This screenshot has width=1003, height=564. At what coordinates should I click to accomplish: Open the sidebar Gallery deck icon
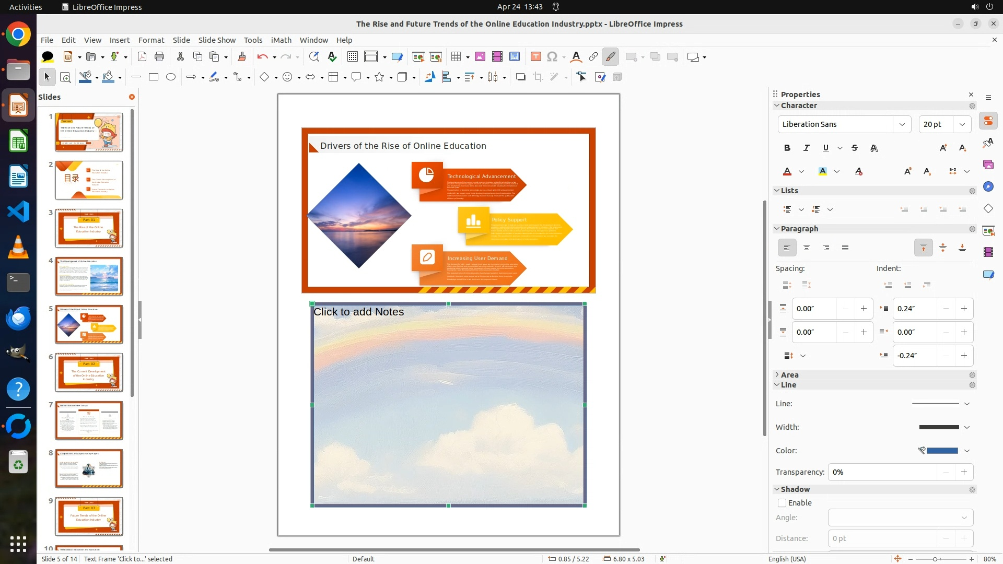(988, 165)
